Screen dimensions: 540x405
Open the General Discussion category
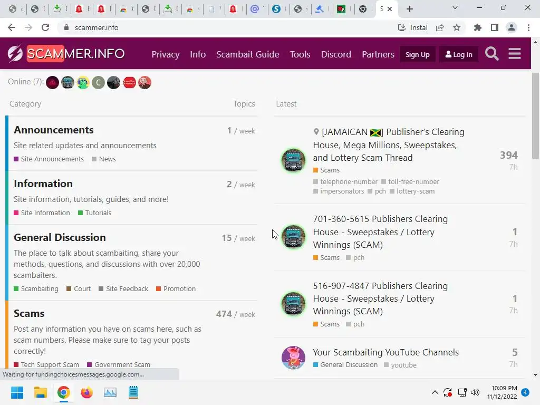point(60,238)
